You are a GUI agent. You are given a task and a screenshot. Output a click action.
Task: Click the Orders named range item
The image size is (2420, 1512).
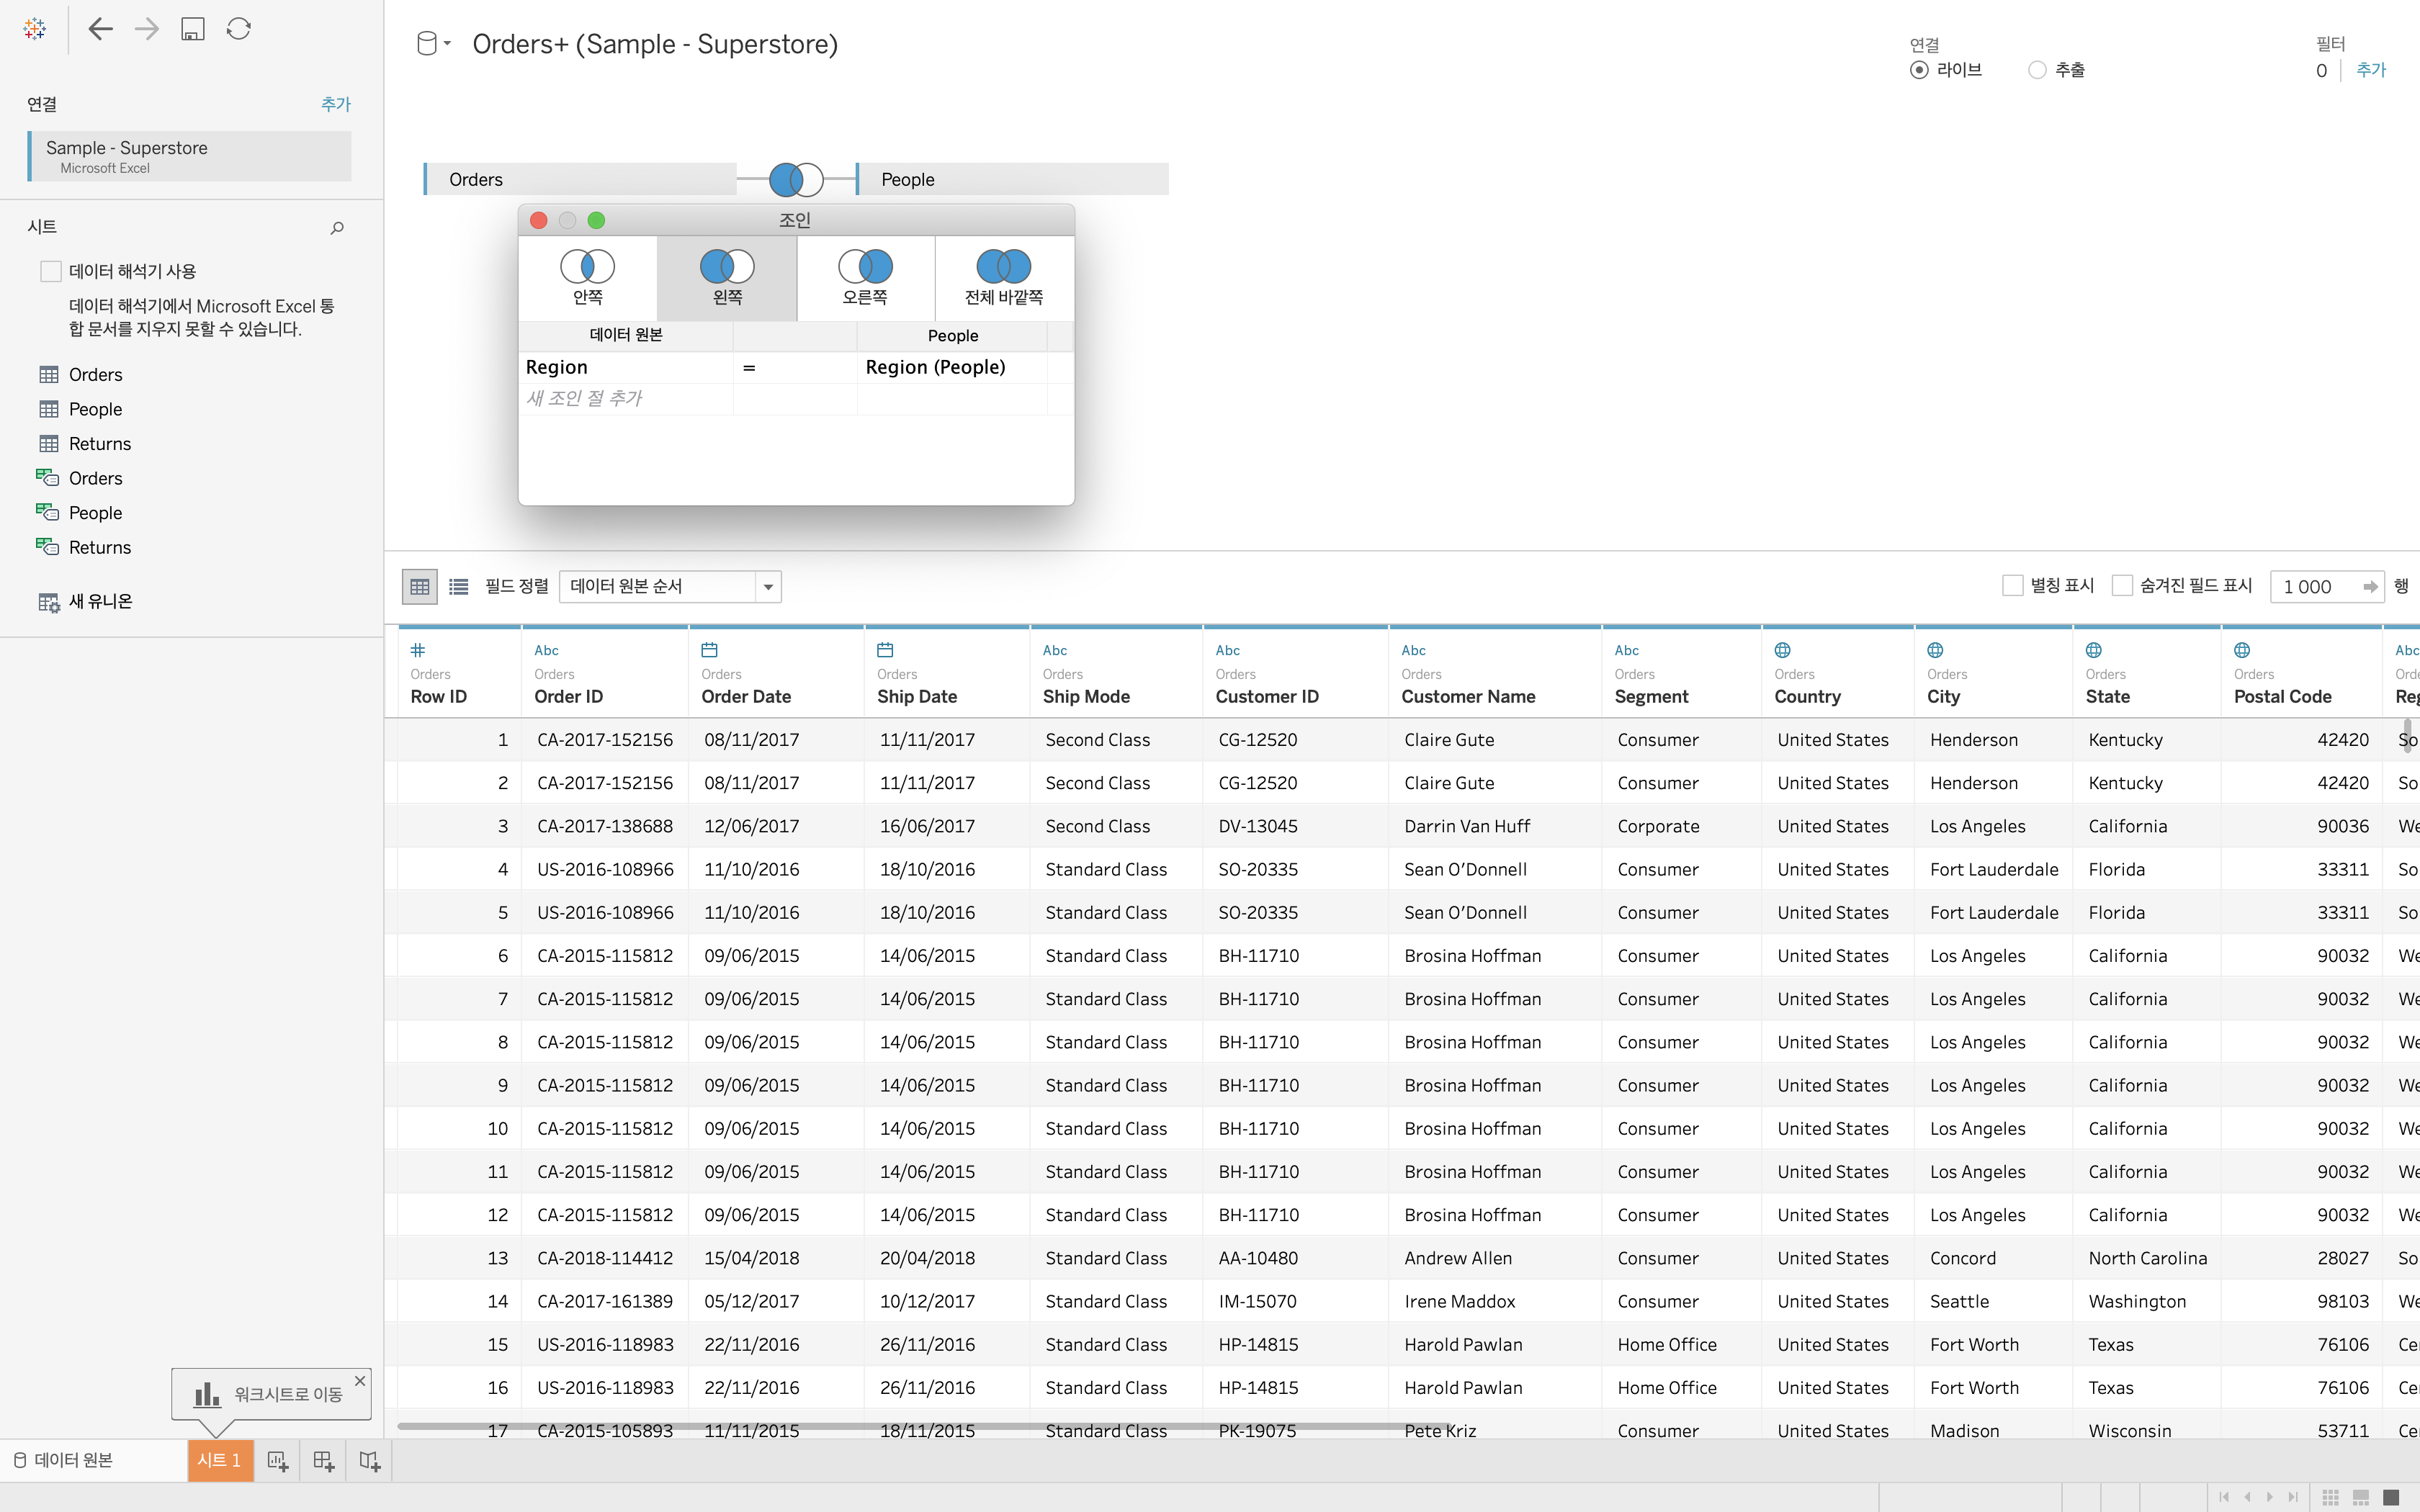(x=95, y=479)
